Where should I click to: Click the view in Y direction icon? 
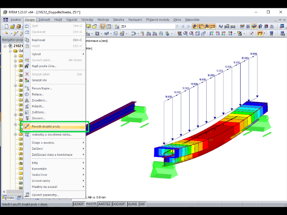click(x=218, y=33)
